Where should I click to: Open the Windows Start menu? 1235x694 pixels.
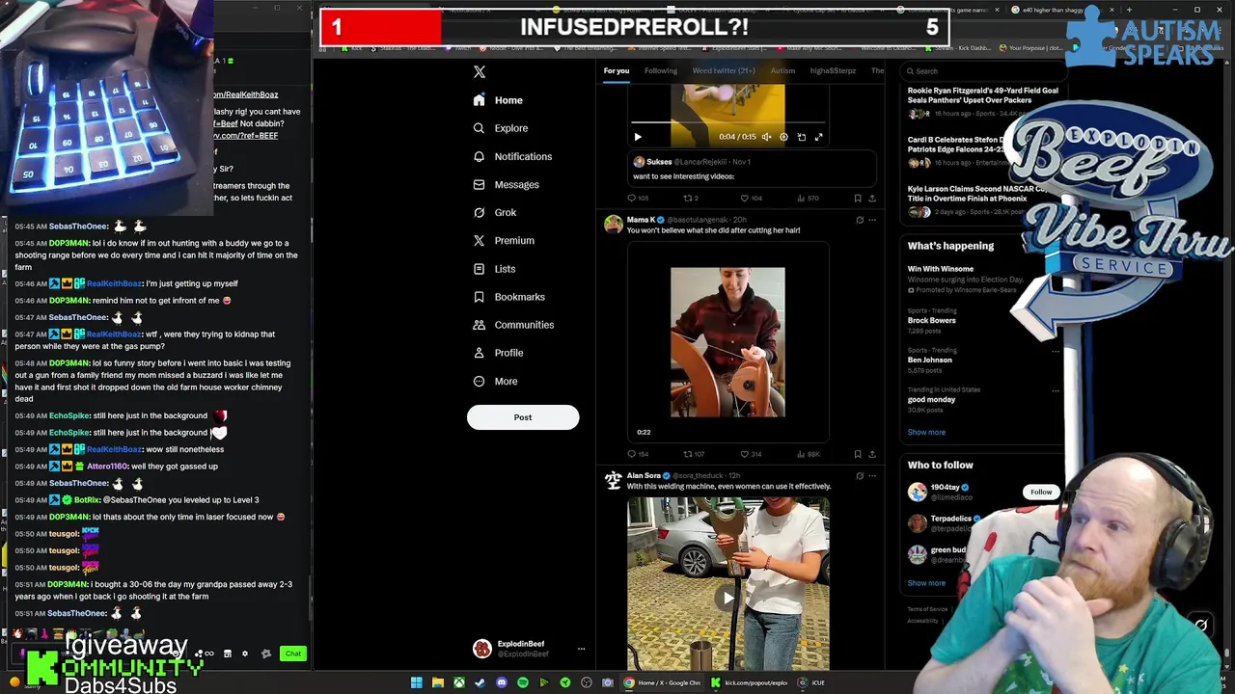(417, 682)
